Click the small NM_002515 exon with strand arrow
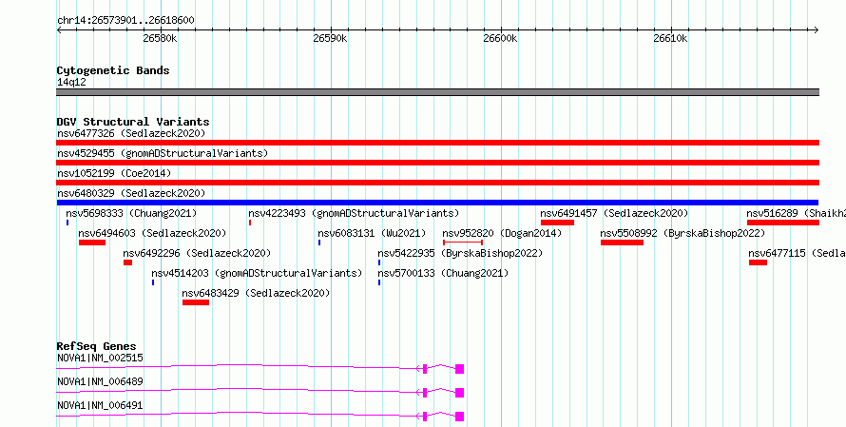 pyautogui.click(x=425, y=369)
